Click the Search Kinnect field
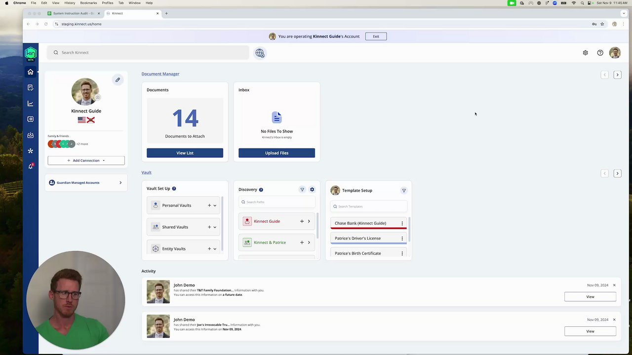 click(x=148, y=53)
